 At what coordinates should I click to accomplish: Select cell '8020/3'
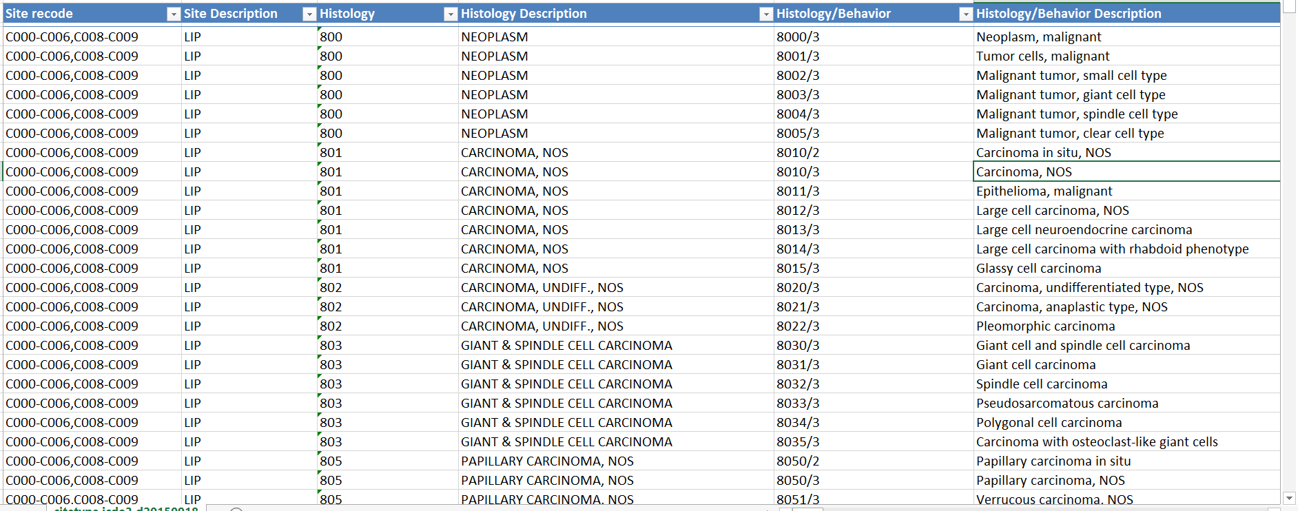click(x=874, y=287)
